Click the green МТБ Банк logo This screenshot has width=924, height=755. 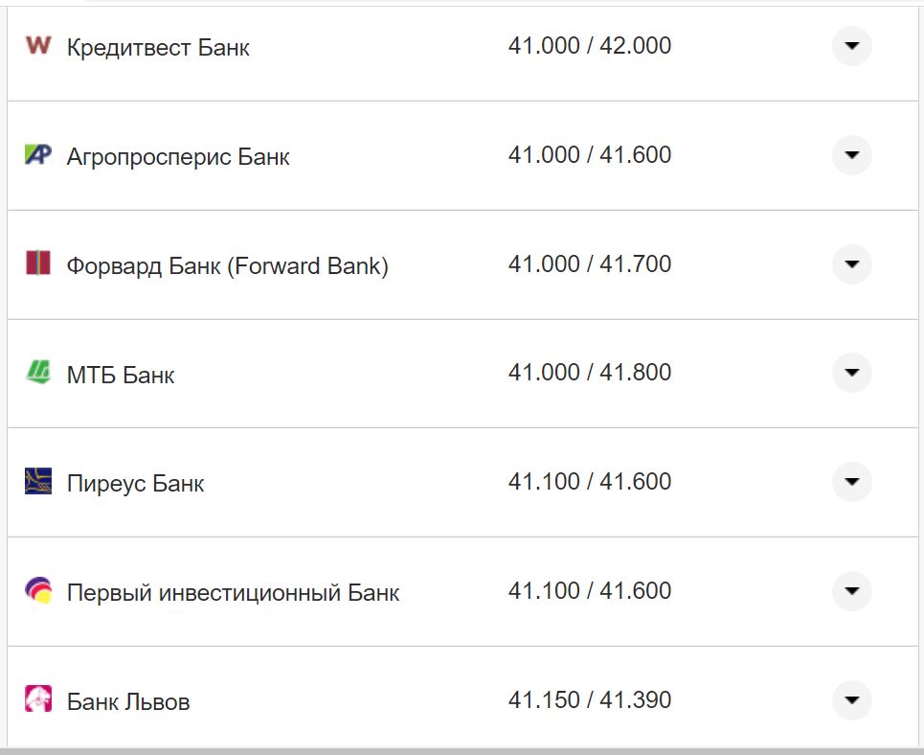36,373
